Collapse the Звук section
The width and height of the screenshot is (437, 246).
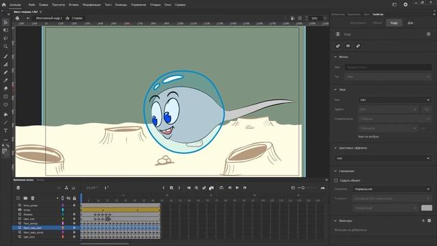[335, 90]
